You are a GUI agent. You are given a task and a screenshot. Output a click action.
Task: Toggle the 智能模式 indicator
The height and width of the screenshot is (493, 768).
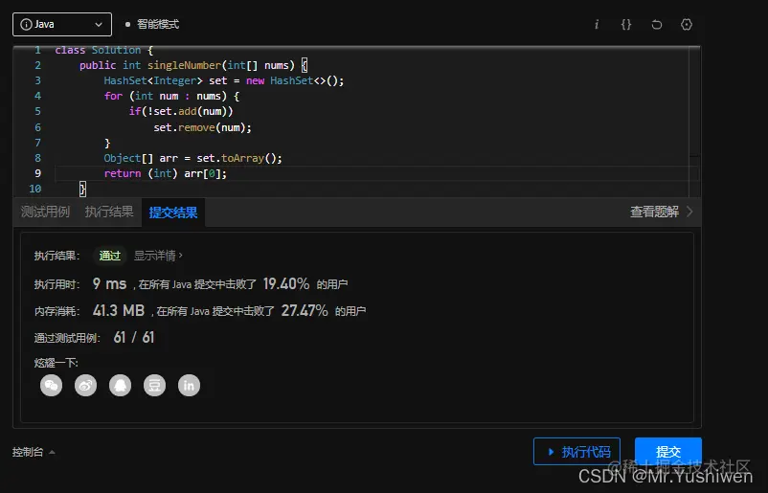tap(152, 25)
